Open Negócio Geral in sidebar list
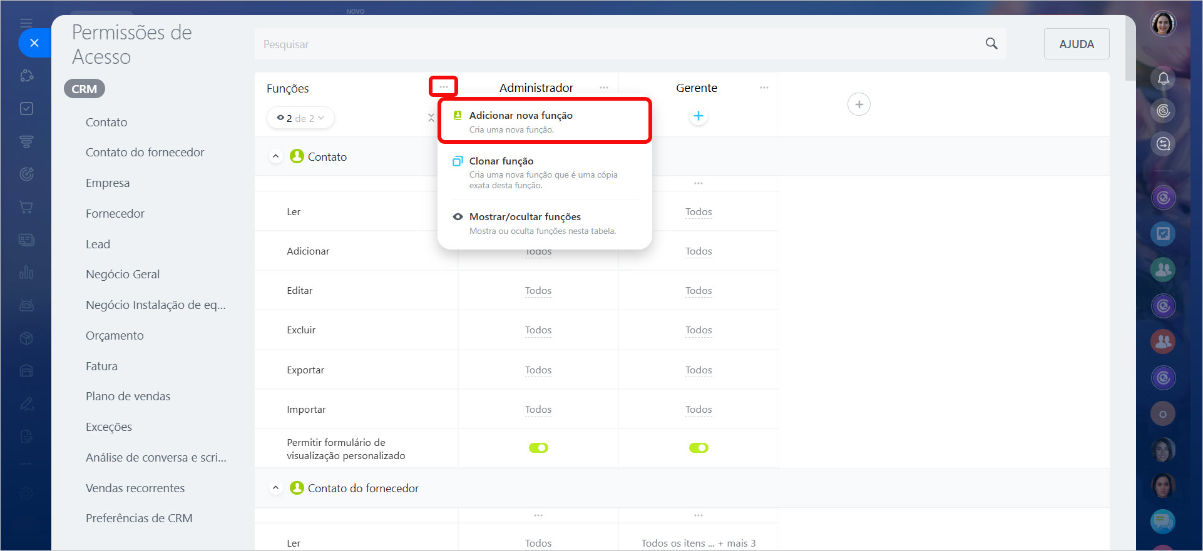 click(123, 275)
